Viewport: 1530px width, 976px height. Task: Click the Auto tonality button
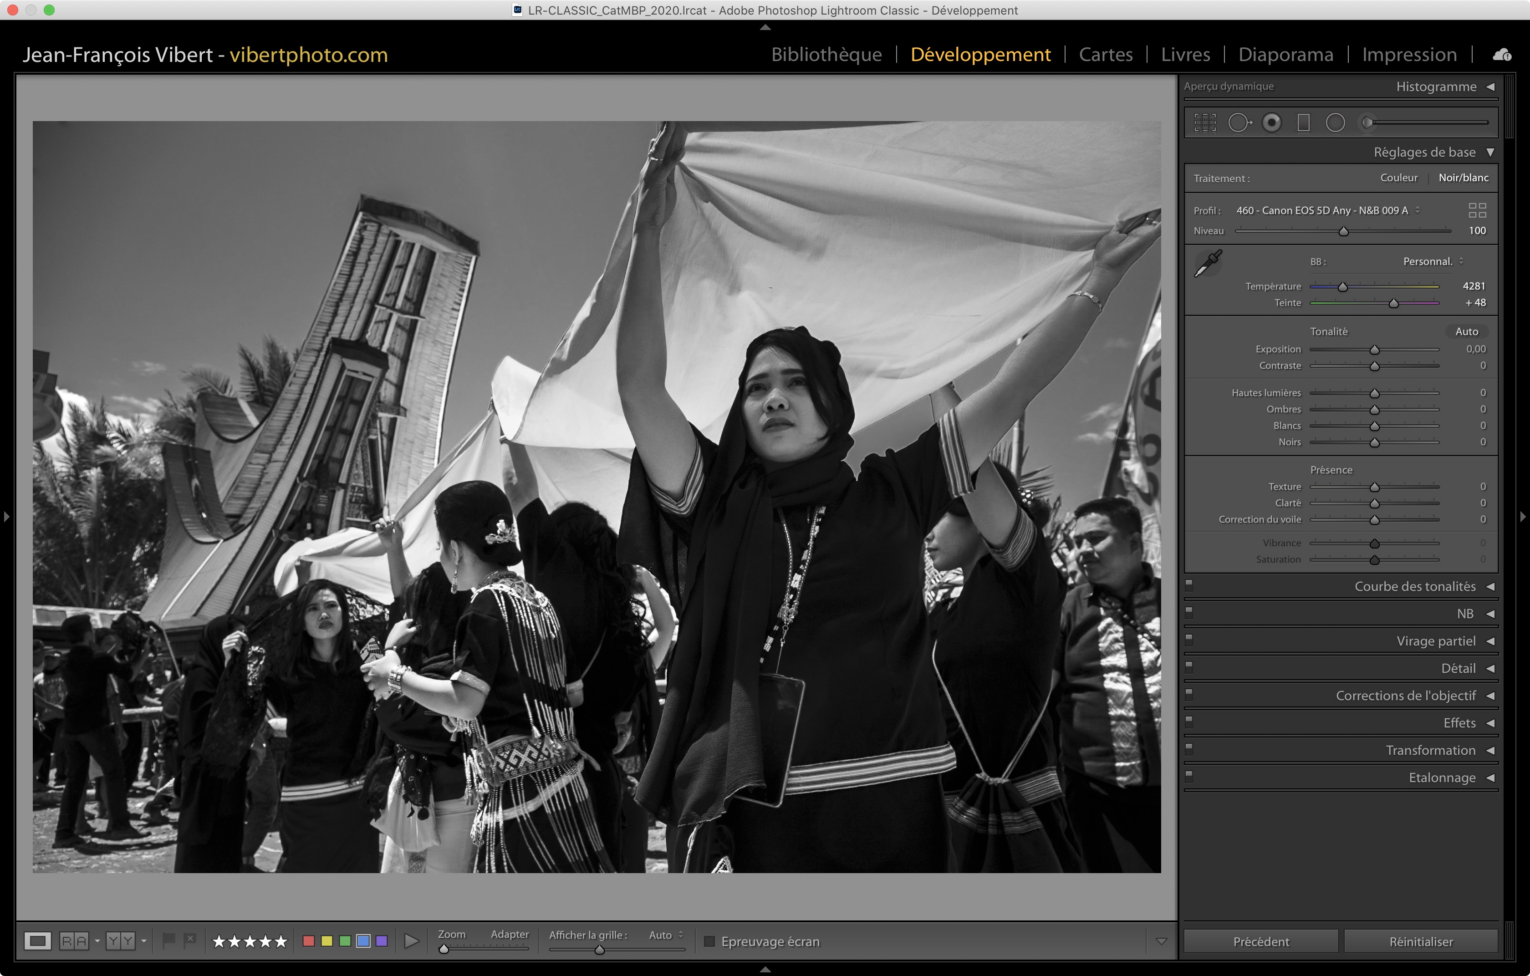click(x=1466, y=331)
